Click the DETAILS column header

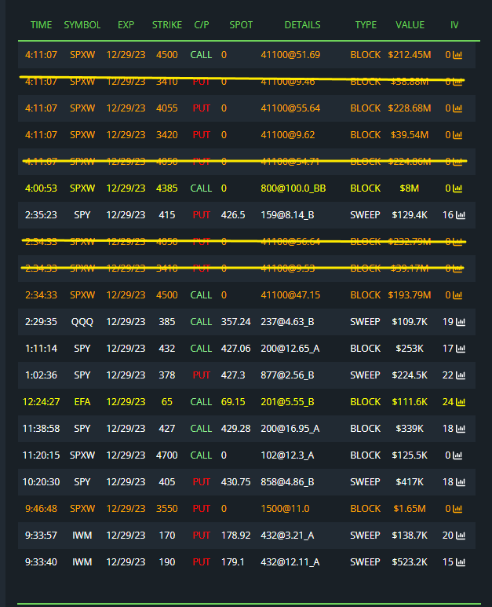point(302,25)
